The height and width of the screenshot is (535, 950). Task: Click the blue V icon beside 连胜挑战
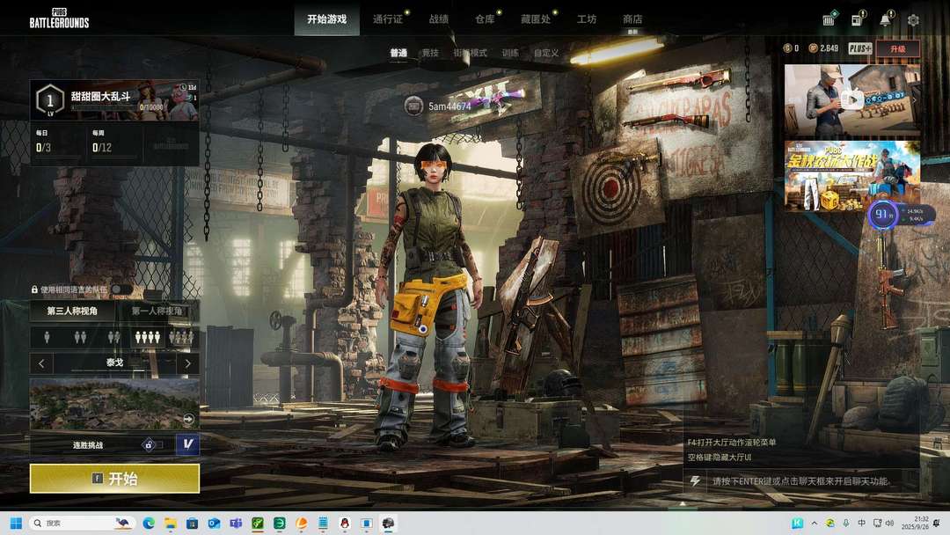tap(188, 444)
